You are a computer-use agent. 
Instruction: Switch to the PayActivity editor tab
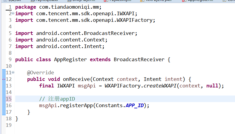tap(118, 1)
